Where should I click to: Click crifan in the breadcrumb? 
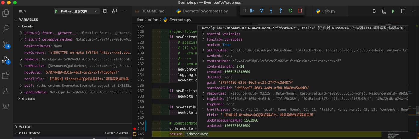point(153,20)
